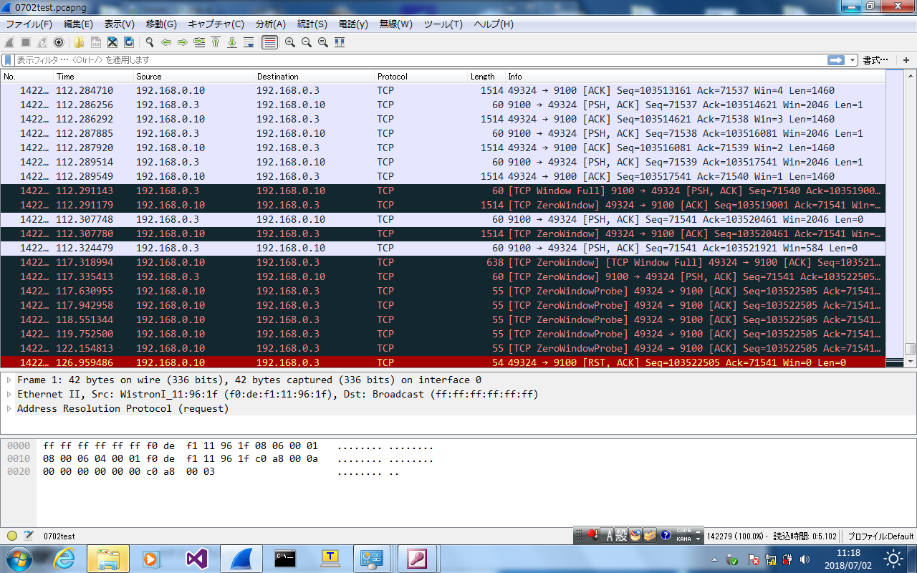Image resolution: width=917 pixels, height=573 pixels.
Task: Apply the display filter arrow button
Action: [836, 60]
